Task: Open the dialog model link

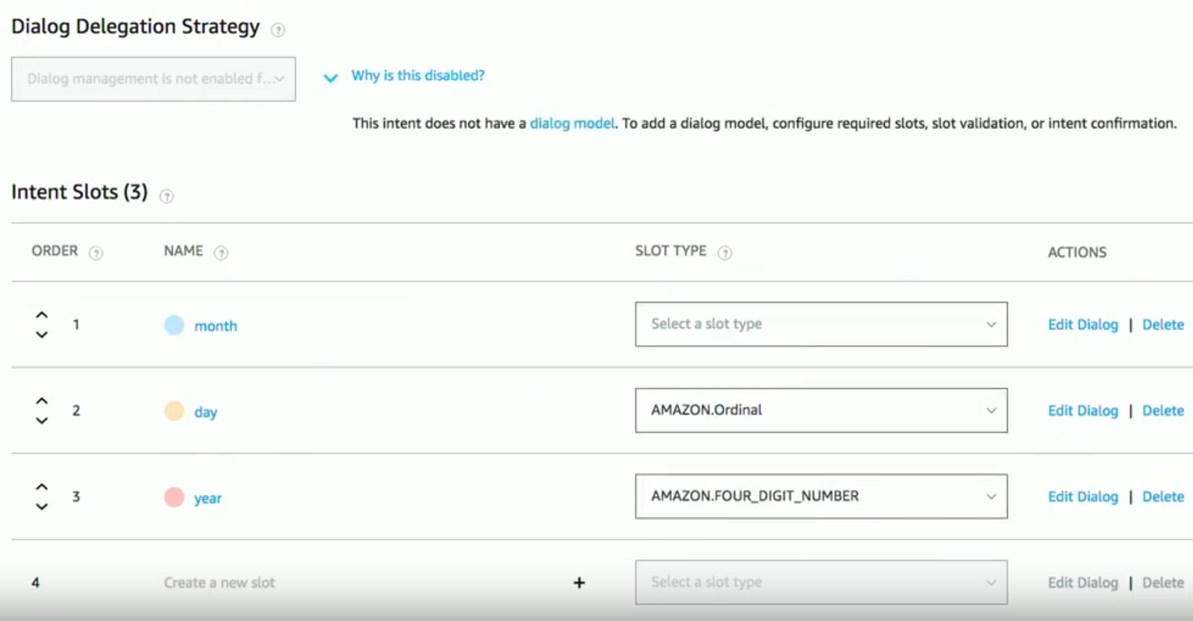Action: [x=572, y=124]
